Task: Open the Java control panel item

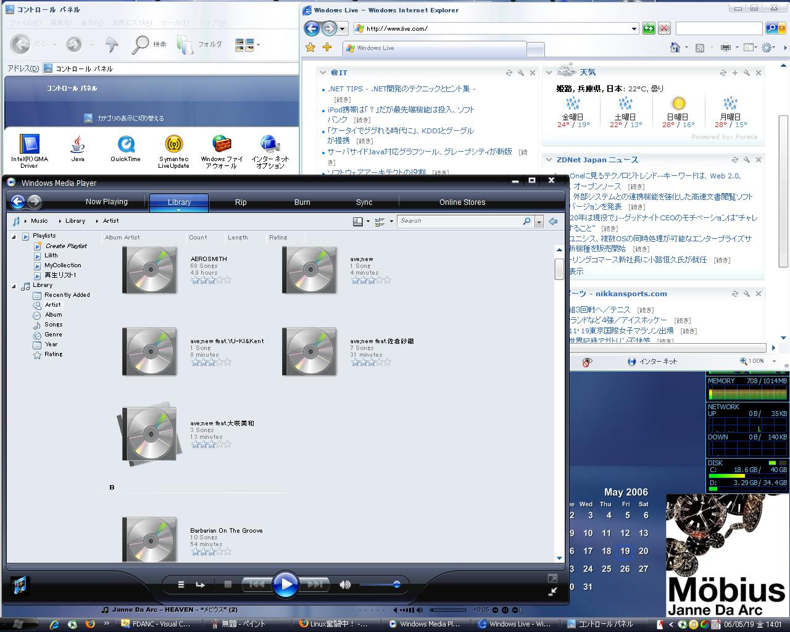Action: click(x=77, y=149)
